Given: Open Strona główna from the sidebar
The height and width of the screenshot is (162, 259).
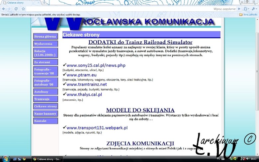Looking at the screenshot, I should click(x=45, y=36).
